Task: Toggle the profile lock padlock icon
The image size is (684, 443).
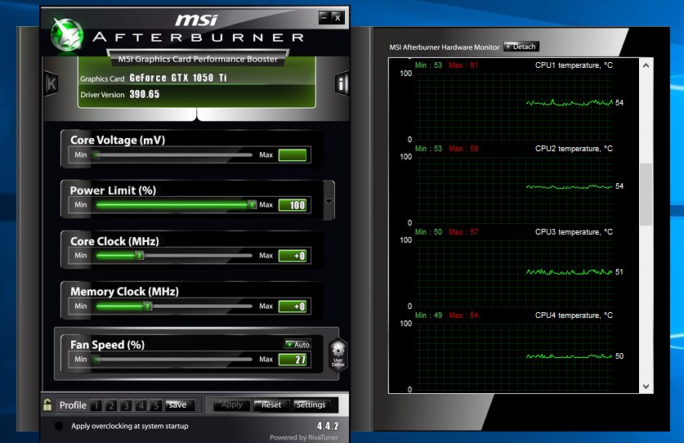Action: point(47,405)
